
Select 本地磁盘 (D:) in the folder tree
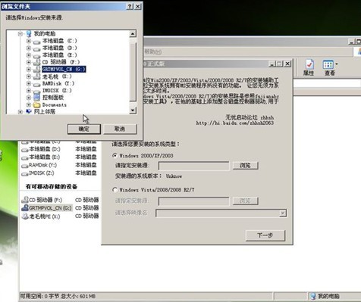pos(59,48)
